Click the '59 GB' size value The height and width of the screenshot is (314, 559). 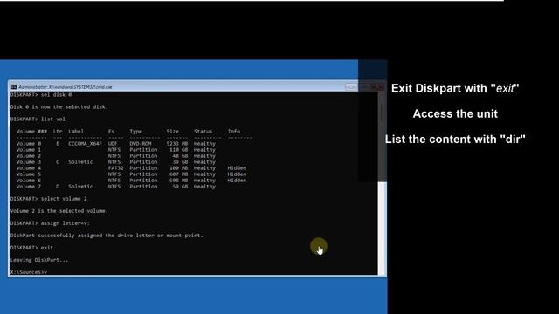(x=180, y=187)
